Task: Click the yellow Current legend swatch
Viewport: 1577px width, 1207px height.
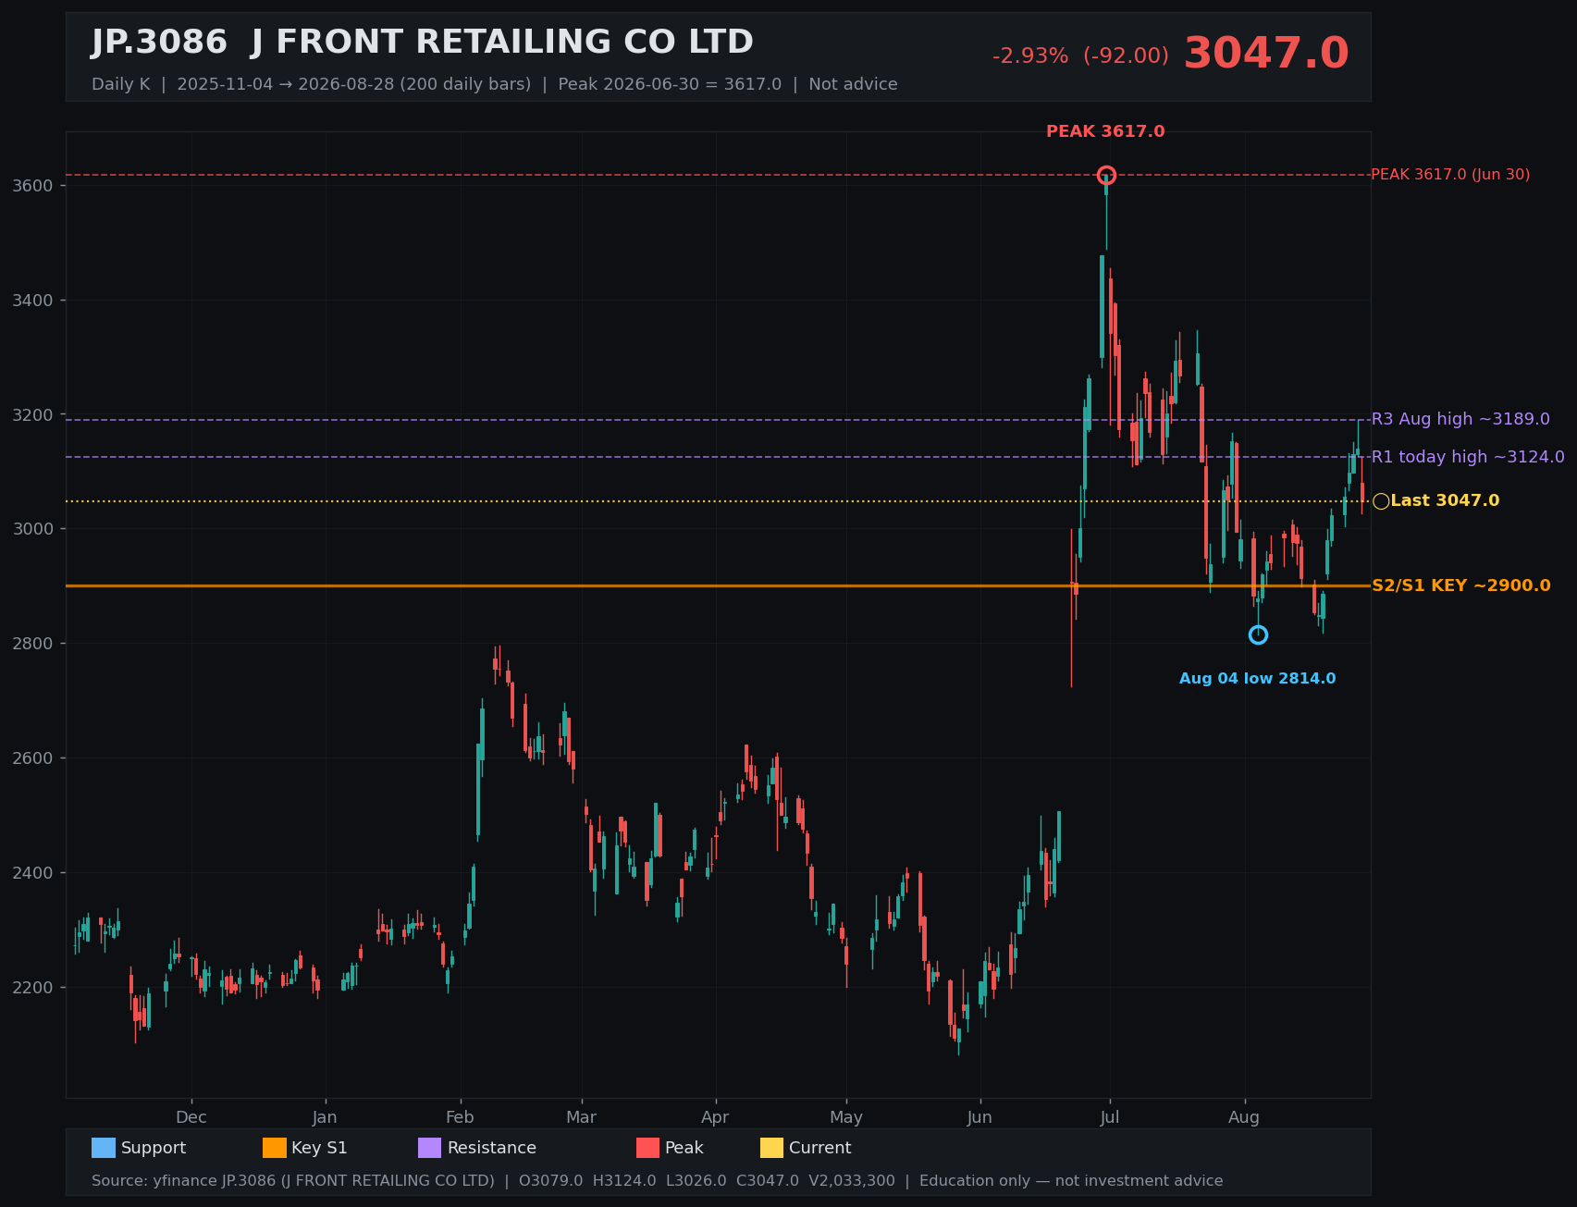Action: (772, 1148)
